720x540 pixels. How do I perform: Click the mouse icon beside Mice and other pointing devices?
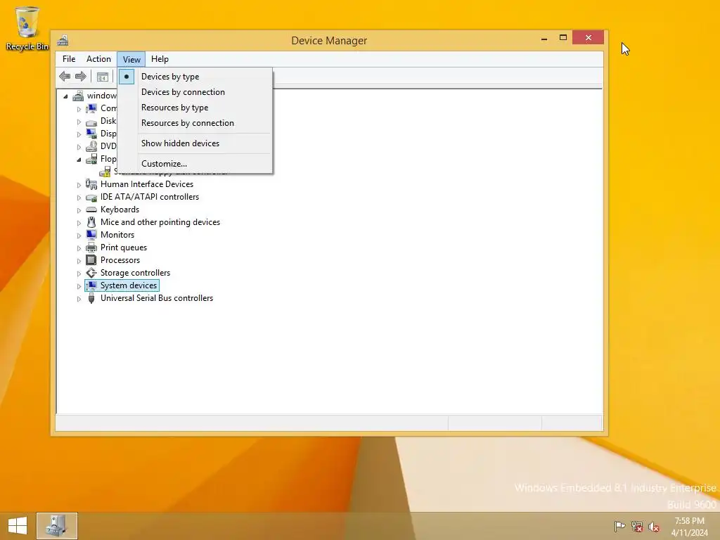91,222
